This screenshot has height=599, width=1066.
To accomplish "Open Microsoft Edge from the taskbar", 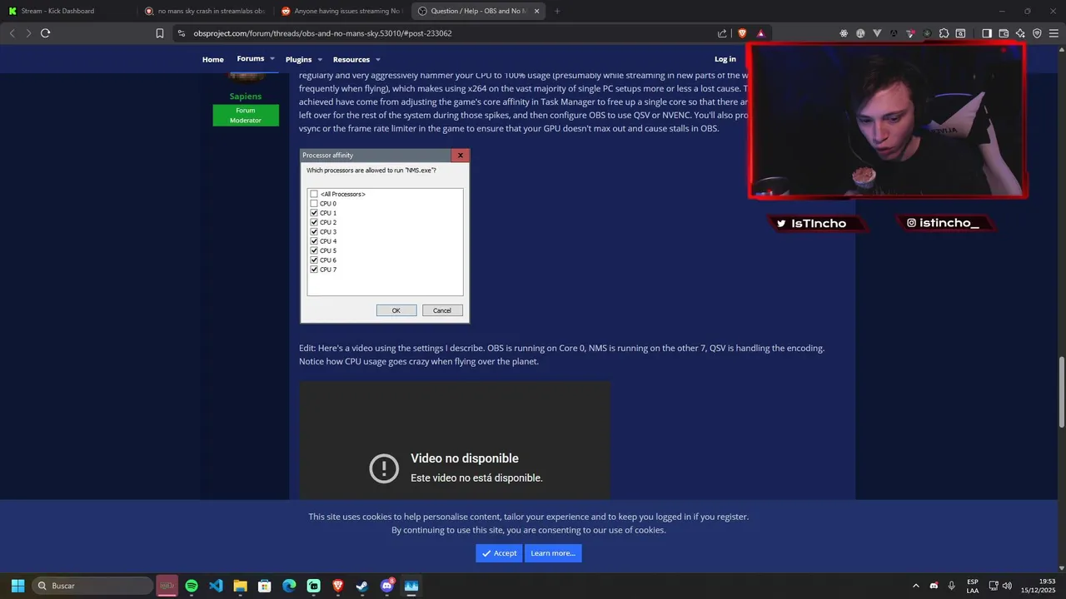I will (289, 586).
